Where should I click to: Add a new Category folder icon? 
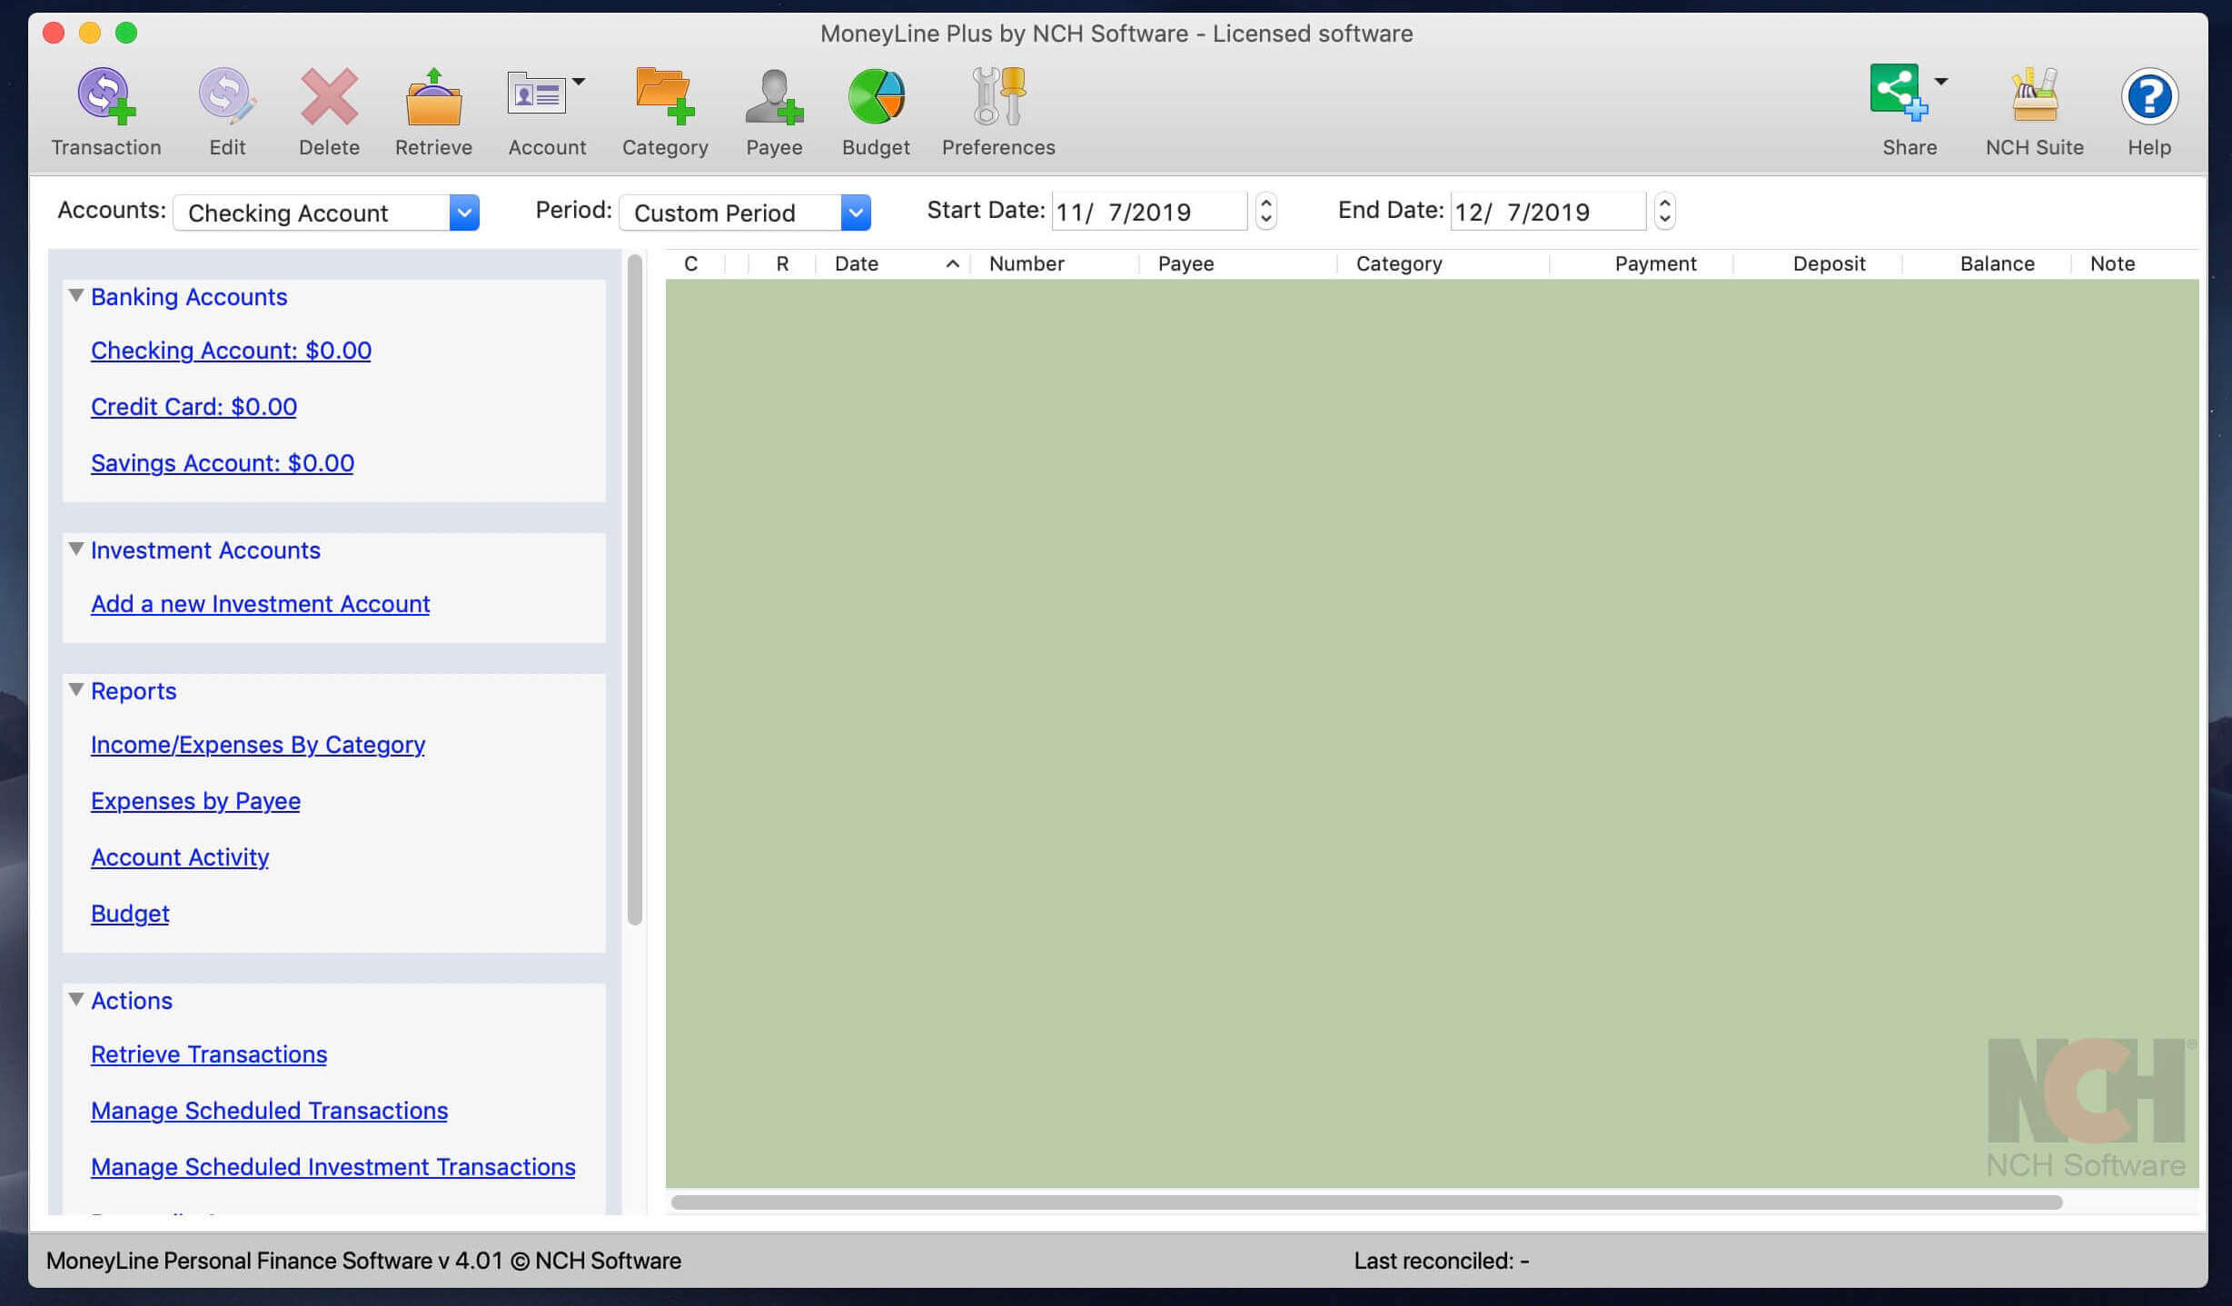pyautogui.click(x=665, y=95)
